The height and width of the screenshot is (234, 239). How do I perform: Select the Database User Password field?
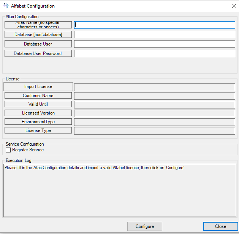pyautogui.click(x=154, y=53)
